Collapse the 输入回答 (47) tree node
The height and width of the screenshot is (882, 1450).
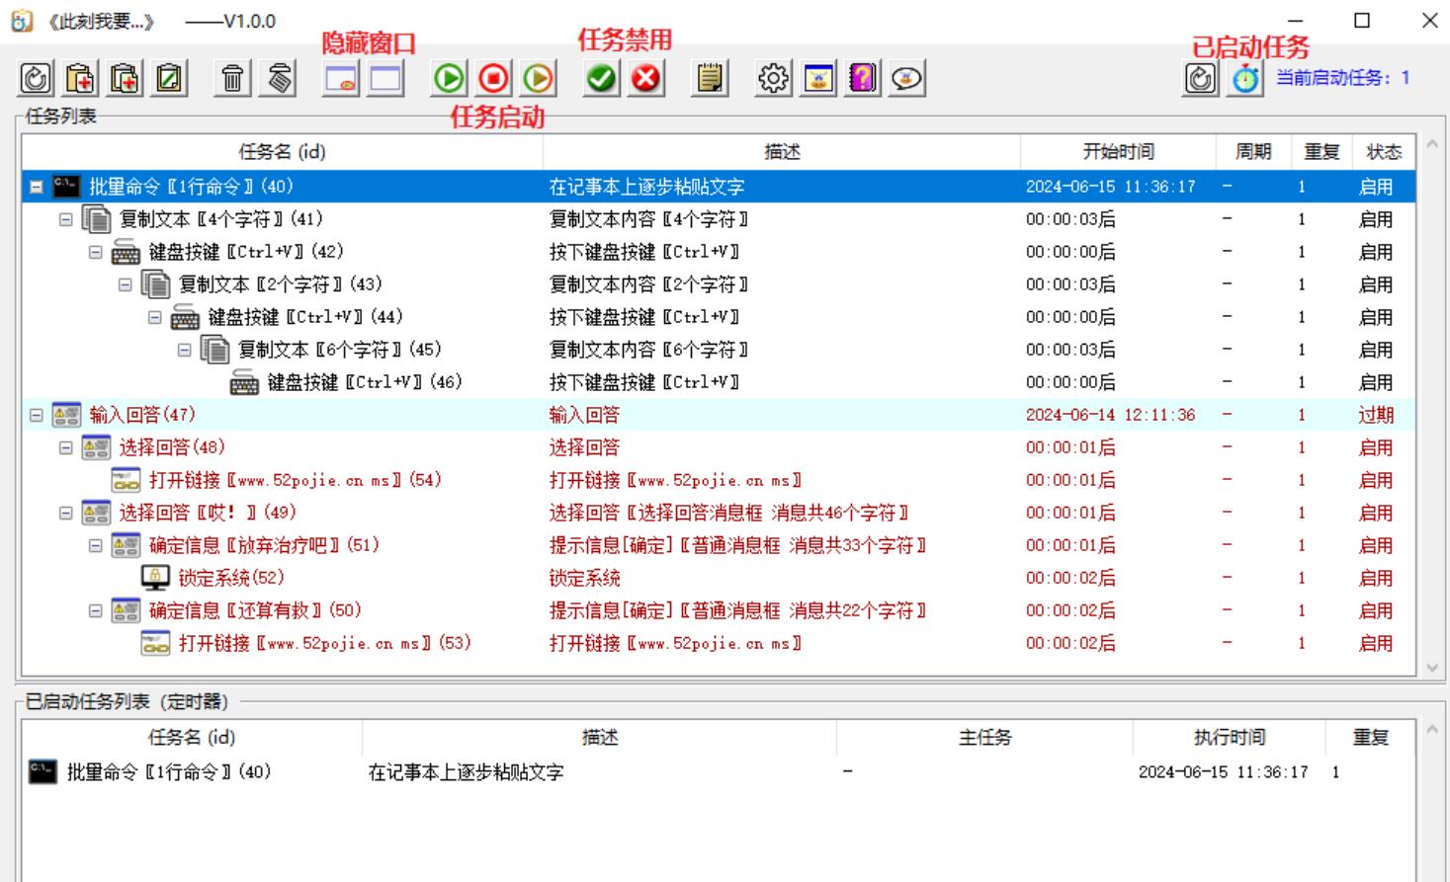point(37,415)
